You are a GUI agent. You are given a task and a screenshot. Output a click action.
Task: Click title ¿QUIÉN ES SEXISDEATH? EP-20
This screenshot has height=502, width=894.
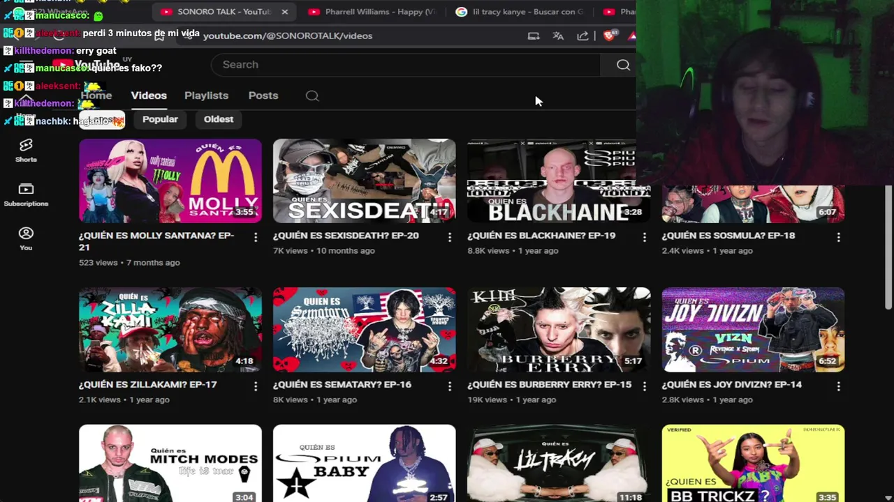[x=346, y=236]
